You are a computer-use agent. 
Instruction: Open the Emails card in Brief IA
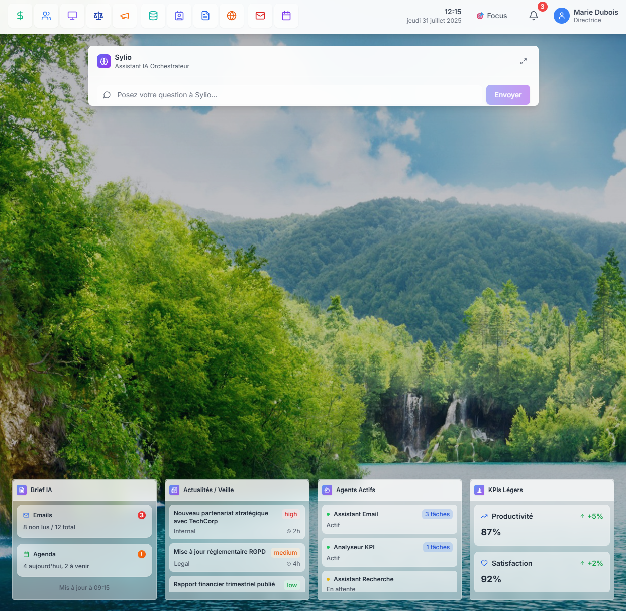(x=84, y=521)
